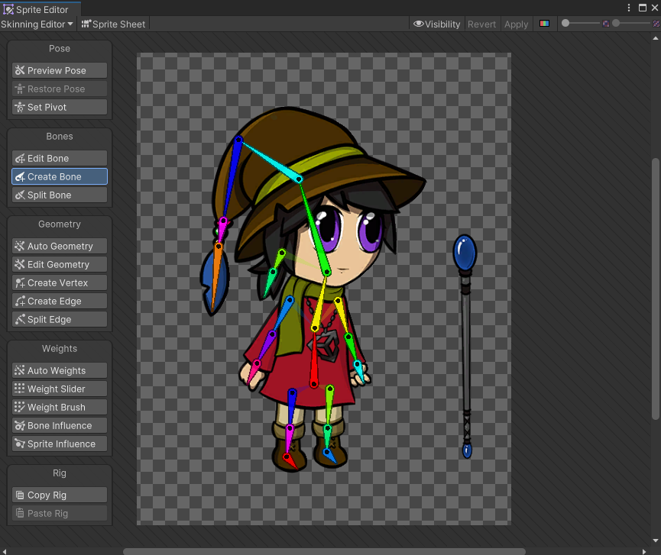This screenshot has width=661, height=555.
Task: Toggle the Sprite Sheet view
Action: tap(113, 24)
